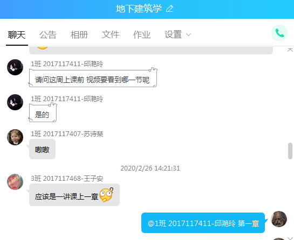Switch to the 公告 tab
The image size is (294, 240).
click(48, 35)
